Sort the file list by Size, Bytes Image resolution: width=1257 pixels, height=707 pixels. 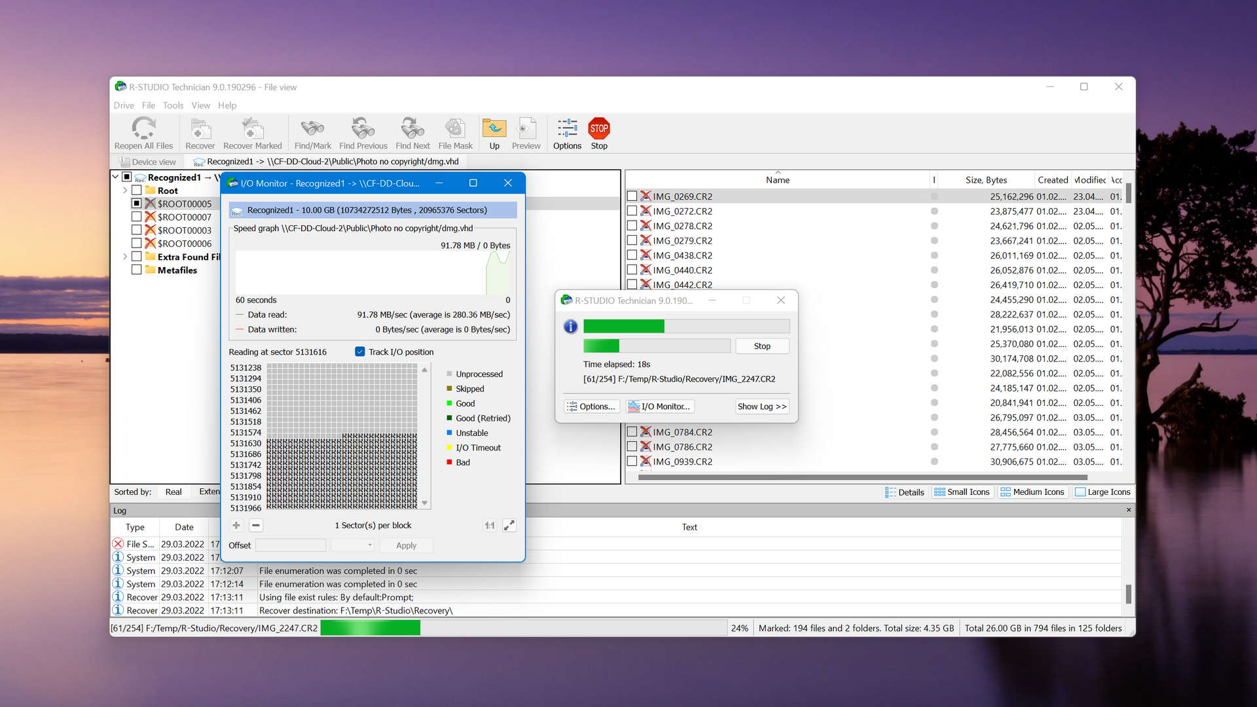tap(986, 180)
